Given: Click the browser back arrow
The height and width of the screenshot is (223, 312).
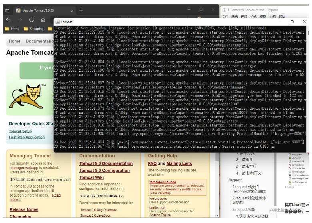Looking at the screenshot, I should click(8, 20).
